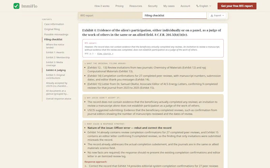Click the No new facts are required bullet
This screenshot has width=270, height=168.
pyautogui.click(x=154, y=154)
